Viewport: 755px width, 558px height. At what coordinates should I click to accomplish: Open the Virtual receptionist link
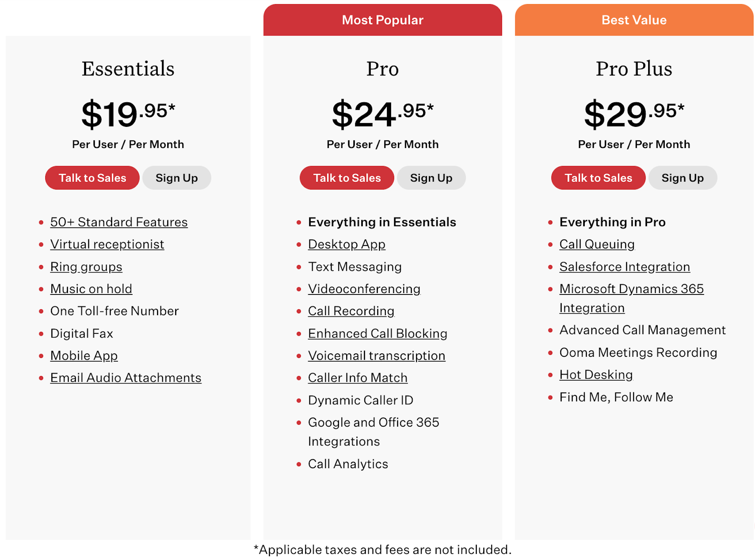tap(107, 244)
